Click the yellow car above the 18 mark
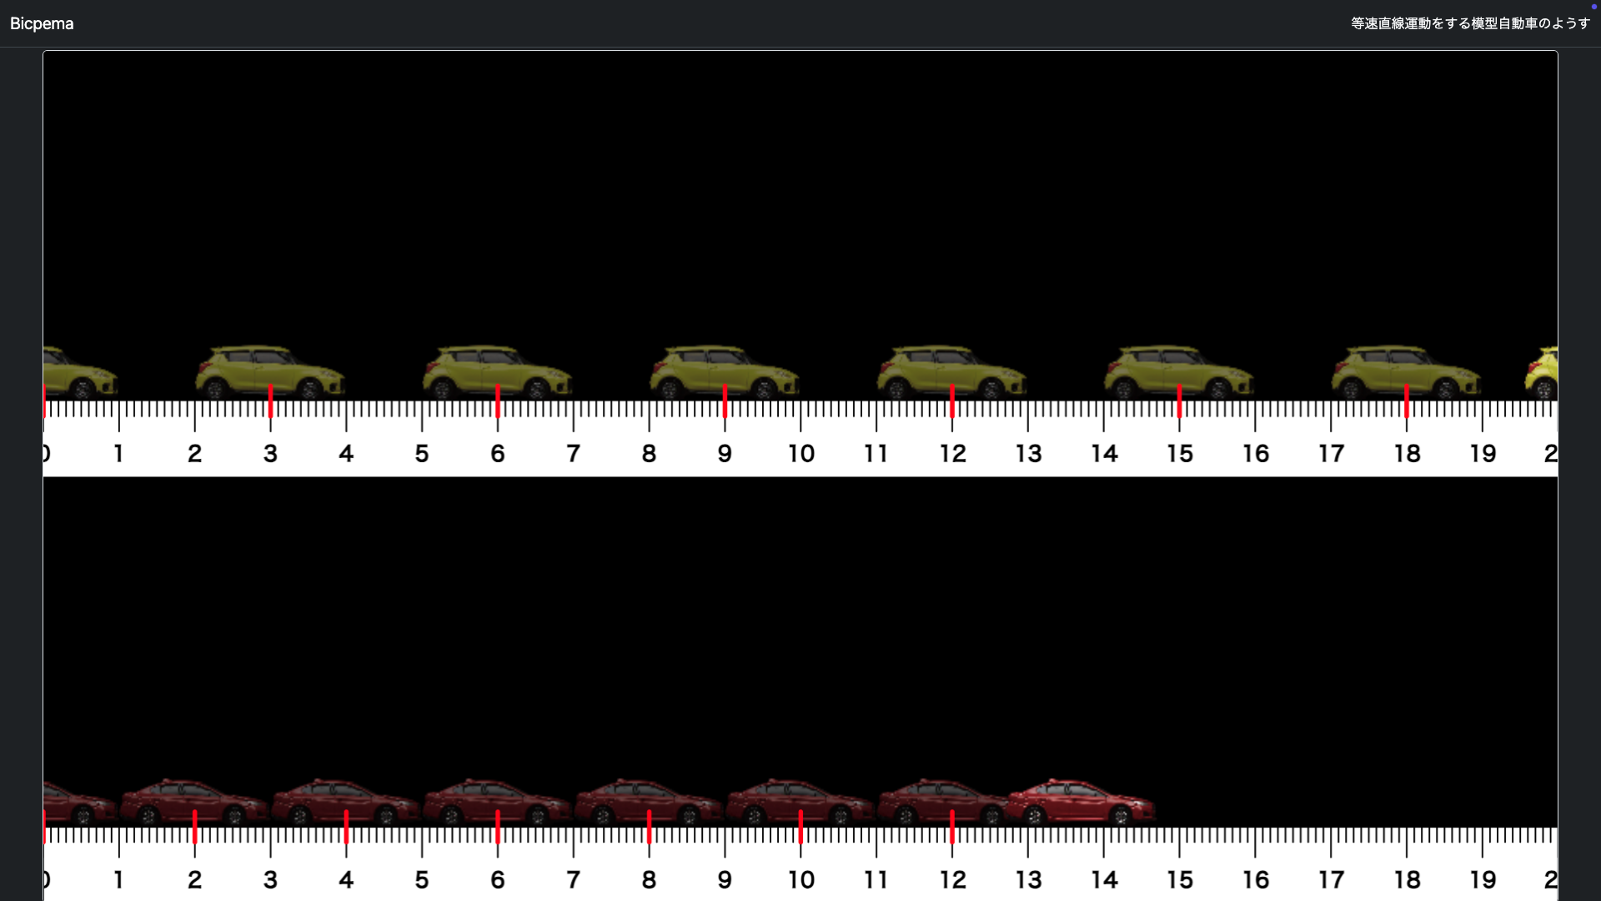The width and height of the screenshot is (1601, 901). [x=1406, y=372]
